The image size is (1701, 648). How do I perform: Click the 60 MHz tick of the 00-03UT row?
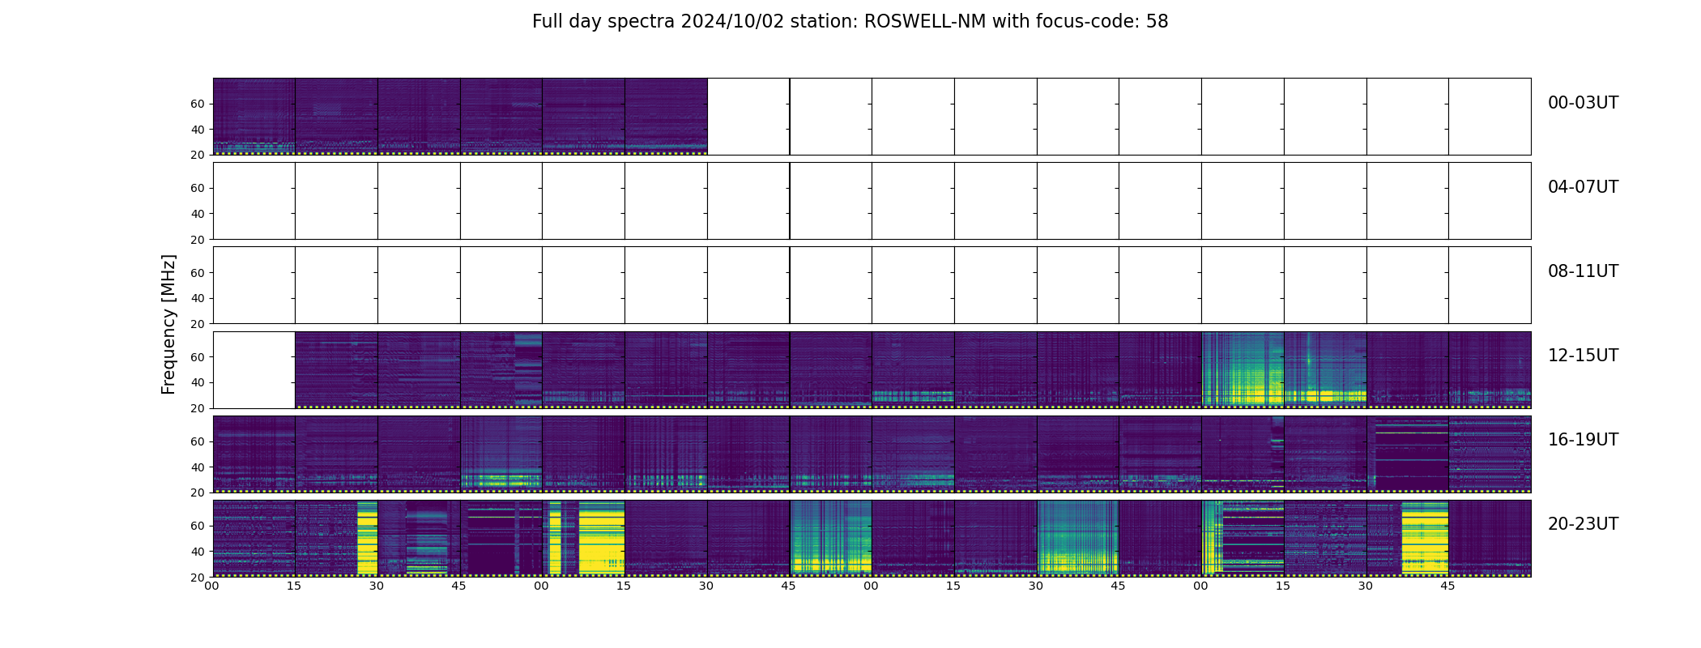coord(198,104)
